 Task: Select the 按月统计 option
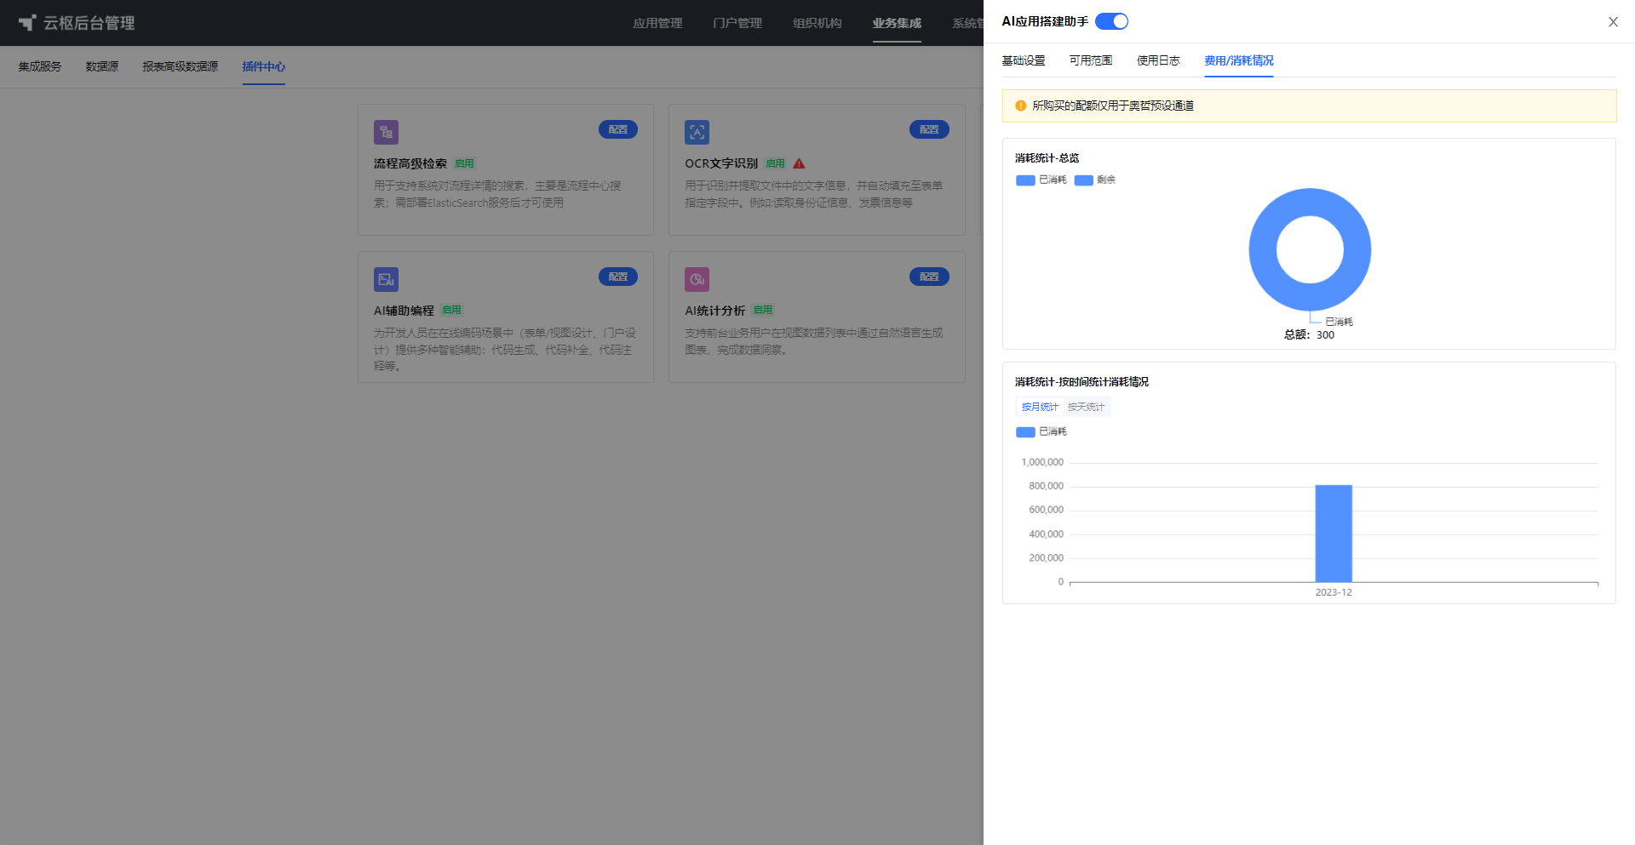click(1040, 407)
